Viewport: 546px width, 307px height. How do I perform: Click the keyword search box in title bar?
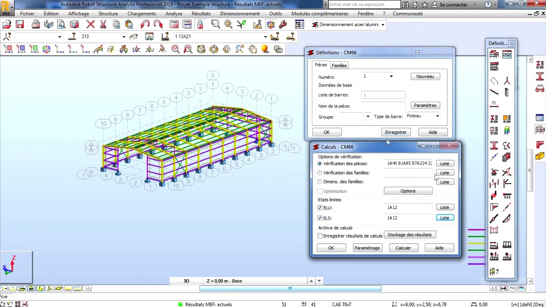coord(364,5)
